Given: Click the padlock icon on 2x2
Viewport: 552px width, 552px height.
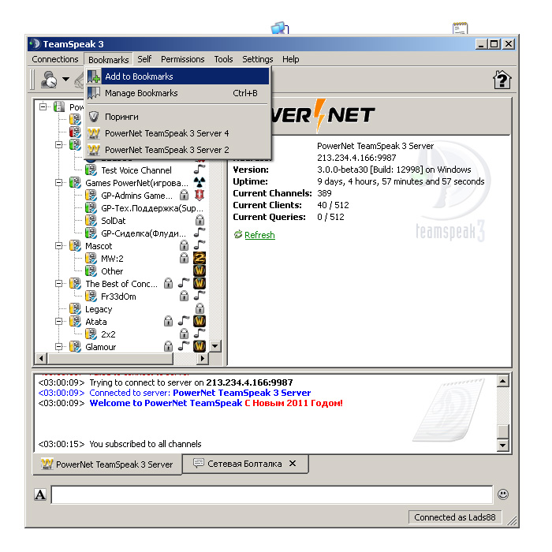Looking at the screenshot, I should coord(184,334).
